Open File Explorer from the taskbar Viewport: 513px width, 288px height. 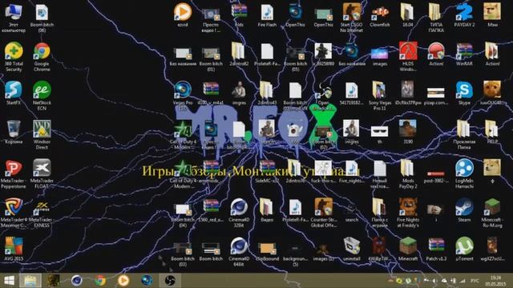(x=30, y=281)
